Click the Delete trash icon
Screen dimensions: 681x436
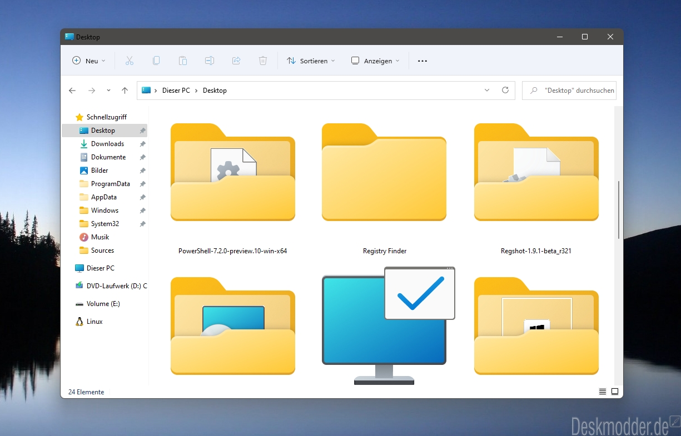(x=263, y=61)
